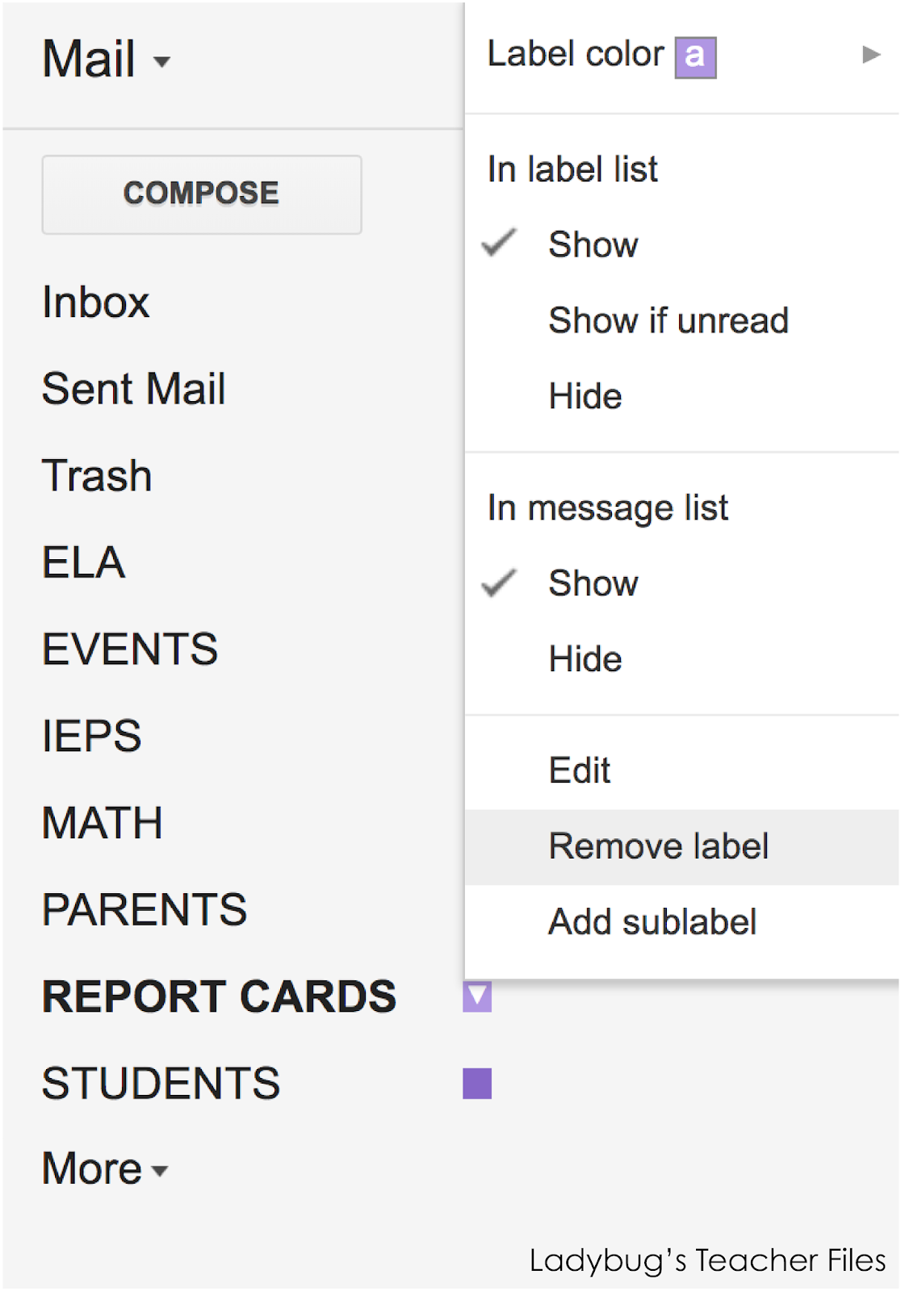Open the Mail dropdown arrow
The image size is (901, 1291).
pyautogui.click(x=161, y=61)
